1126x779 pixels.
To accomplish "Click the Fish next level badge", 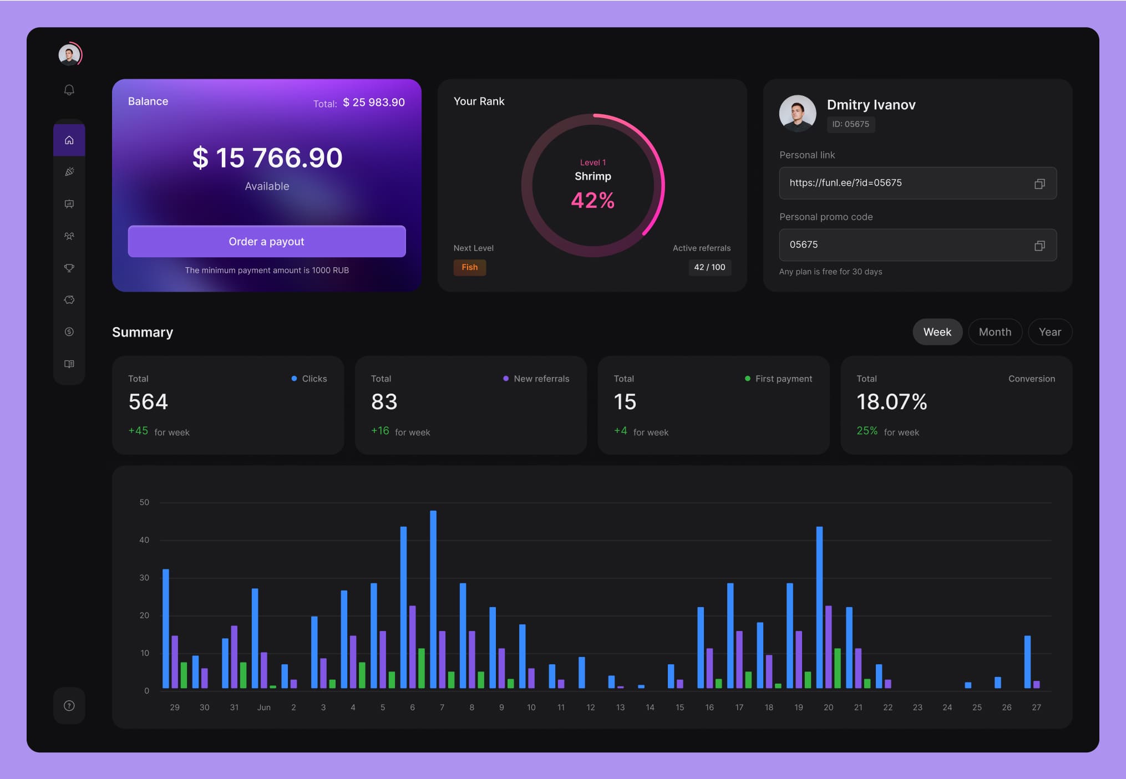I will [469, 267].
